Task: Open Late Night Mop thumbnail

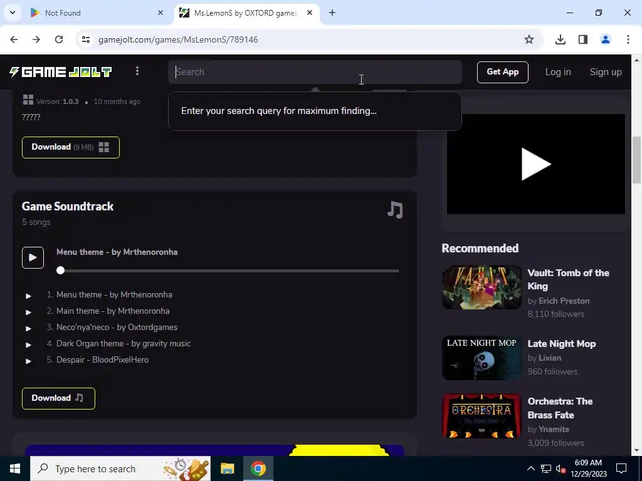Action: pos(481,358)
